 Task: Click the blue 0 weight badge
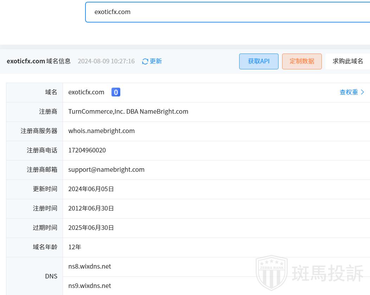(x=116, y=92)
